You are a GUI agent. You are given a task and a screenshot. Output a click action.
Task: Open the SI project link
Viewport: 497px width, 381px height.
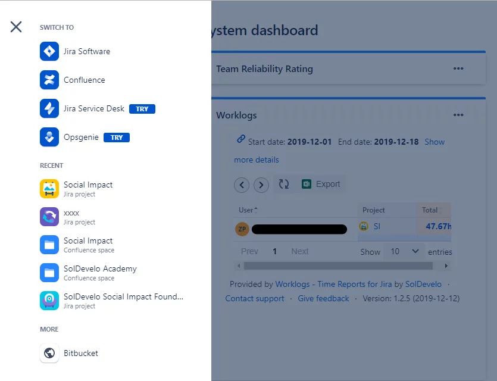377,226
